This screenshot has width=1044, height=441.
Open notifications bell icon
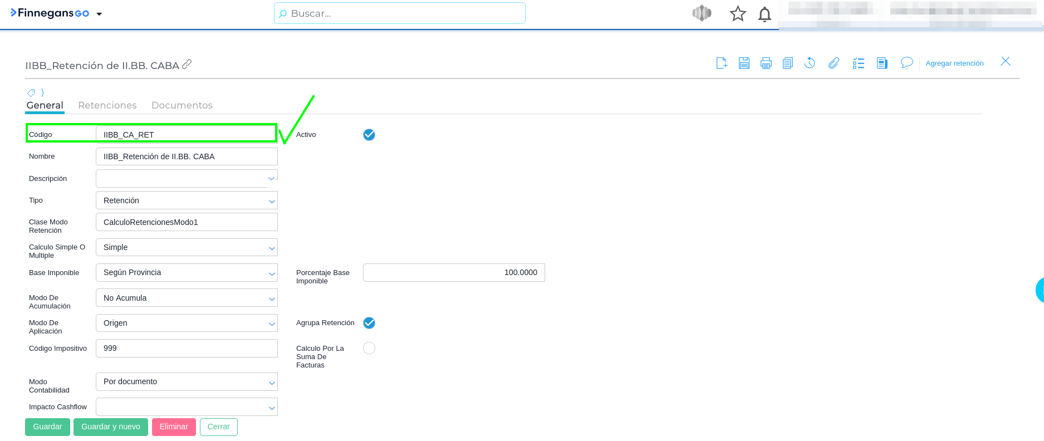[x=764, y=14]
